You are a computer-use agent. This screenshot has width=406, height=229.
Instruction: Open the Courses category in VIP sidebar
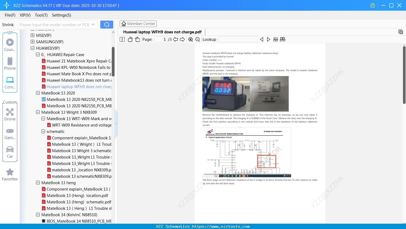pos(10,45)
